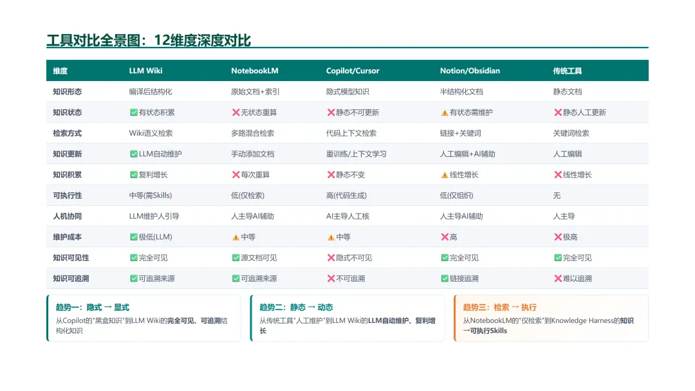Click the Wiki语义检索 cell

coord(151,133)
